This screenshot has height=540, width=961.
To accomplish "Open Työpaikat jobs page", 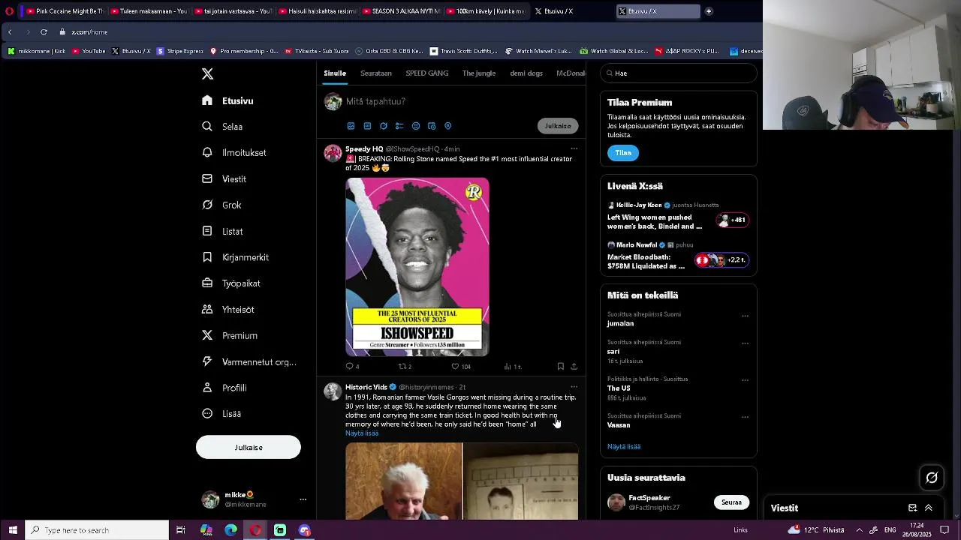I will click(232, 283).
